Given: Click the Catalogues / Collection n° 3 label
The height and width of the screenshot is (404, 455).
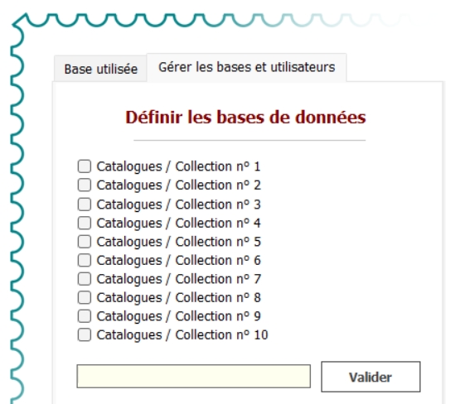Looking at the screenshot, I should tap(178, 204).
